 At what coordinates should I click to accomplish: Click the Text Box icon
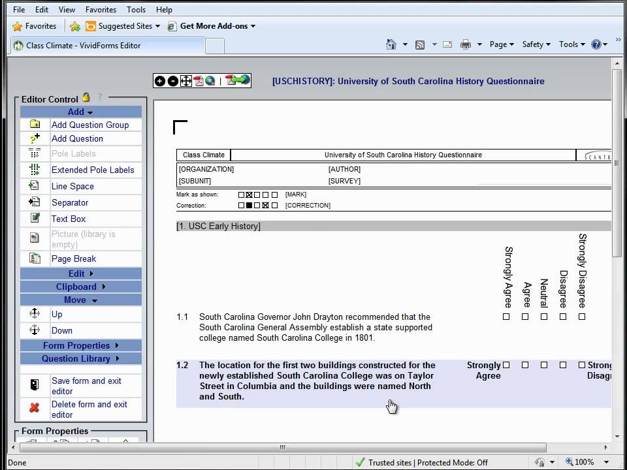pos(35,218)
